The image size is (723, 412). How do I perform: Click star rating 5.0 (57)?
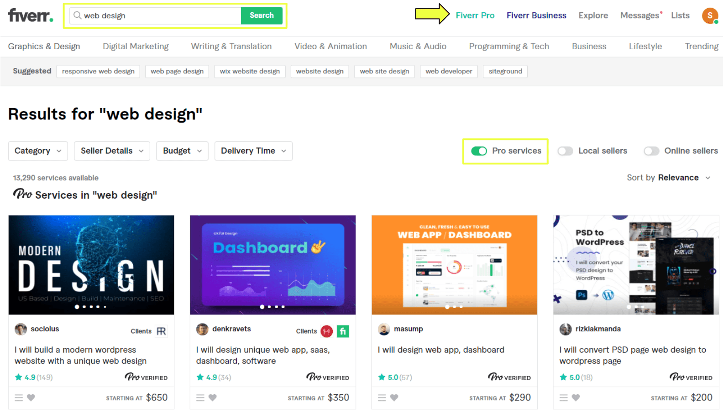coord(395,377)
